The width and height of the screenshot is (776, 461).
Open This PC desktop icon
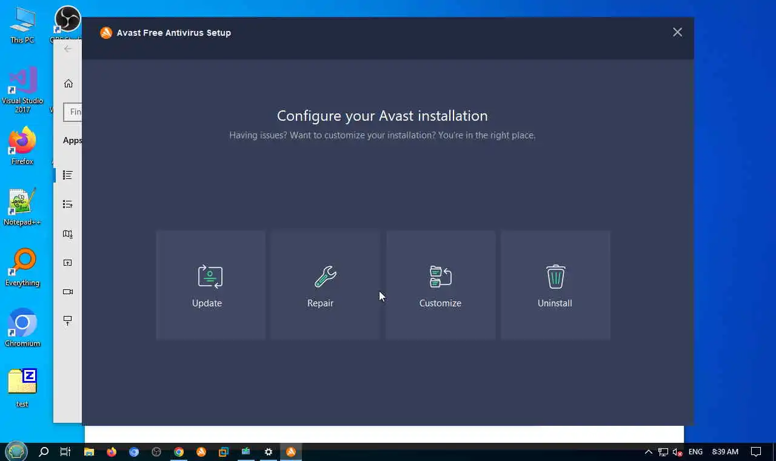coord(22,25)
